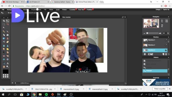This screenshot has height=97, width=172.
Task: Select the Red Eye Reduction tool
Action: 4,56
